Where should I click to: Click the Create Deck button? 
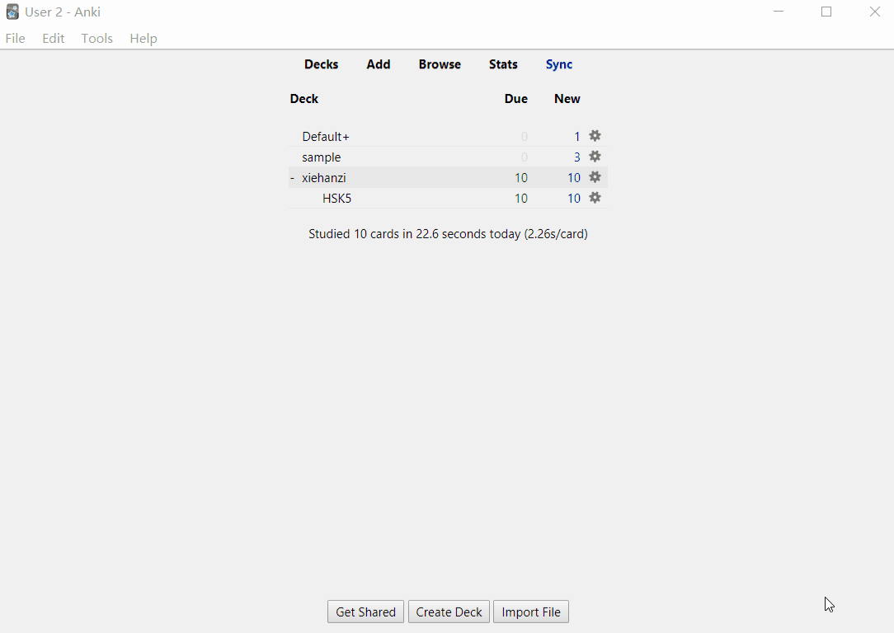[449, 612]
